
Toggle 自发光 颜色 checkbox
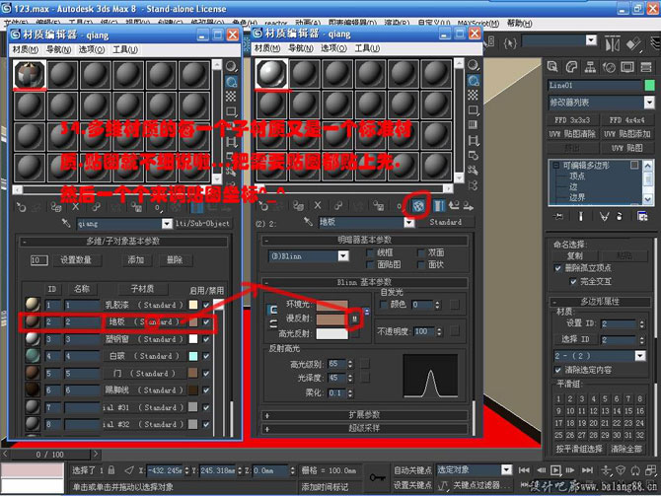coord(384,305)
